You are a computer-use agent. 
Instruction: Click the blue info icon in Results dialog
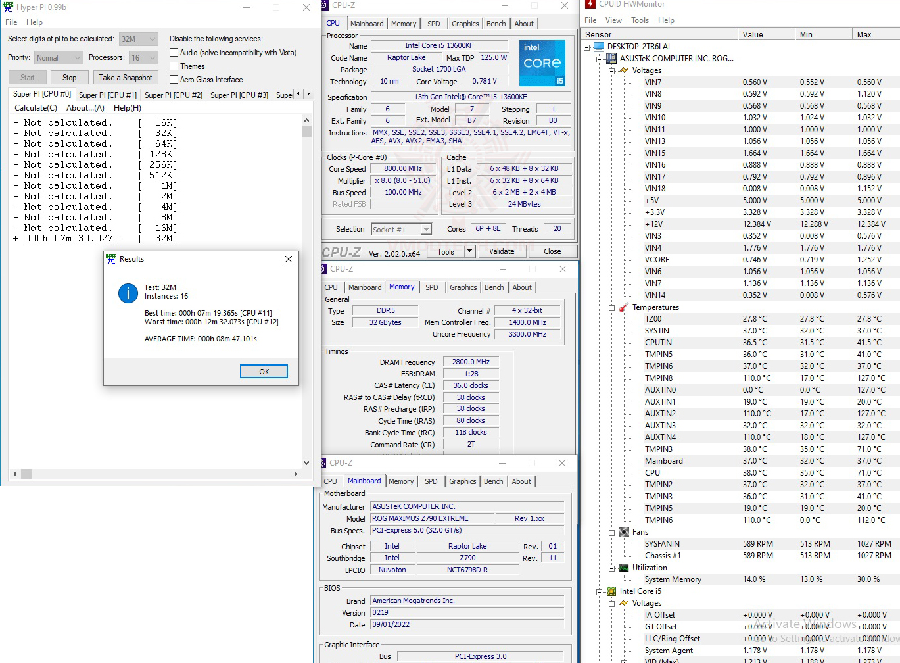[128, 293]
